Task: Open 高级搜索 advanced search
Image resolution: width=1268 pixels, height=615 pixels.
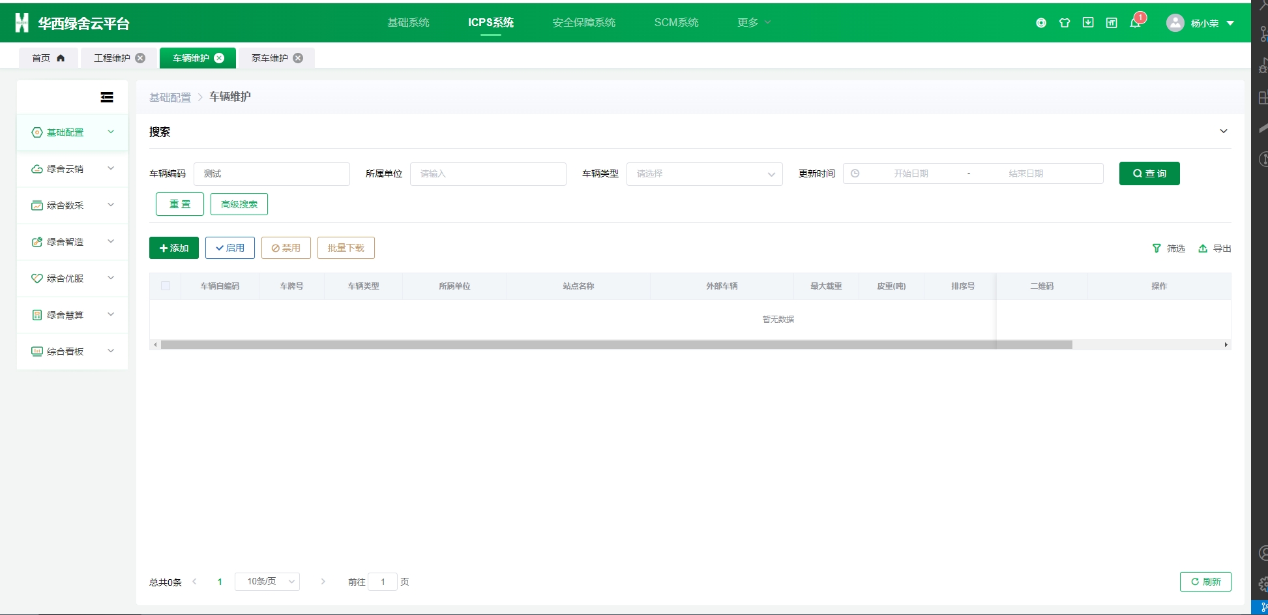Action: coord(239,204)
